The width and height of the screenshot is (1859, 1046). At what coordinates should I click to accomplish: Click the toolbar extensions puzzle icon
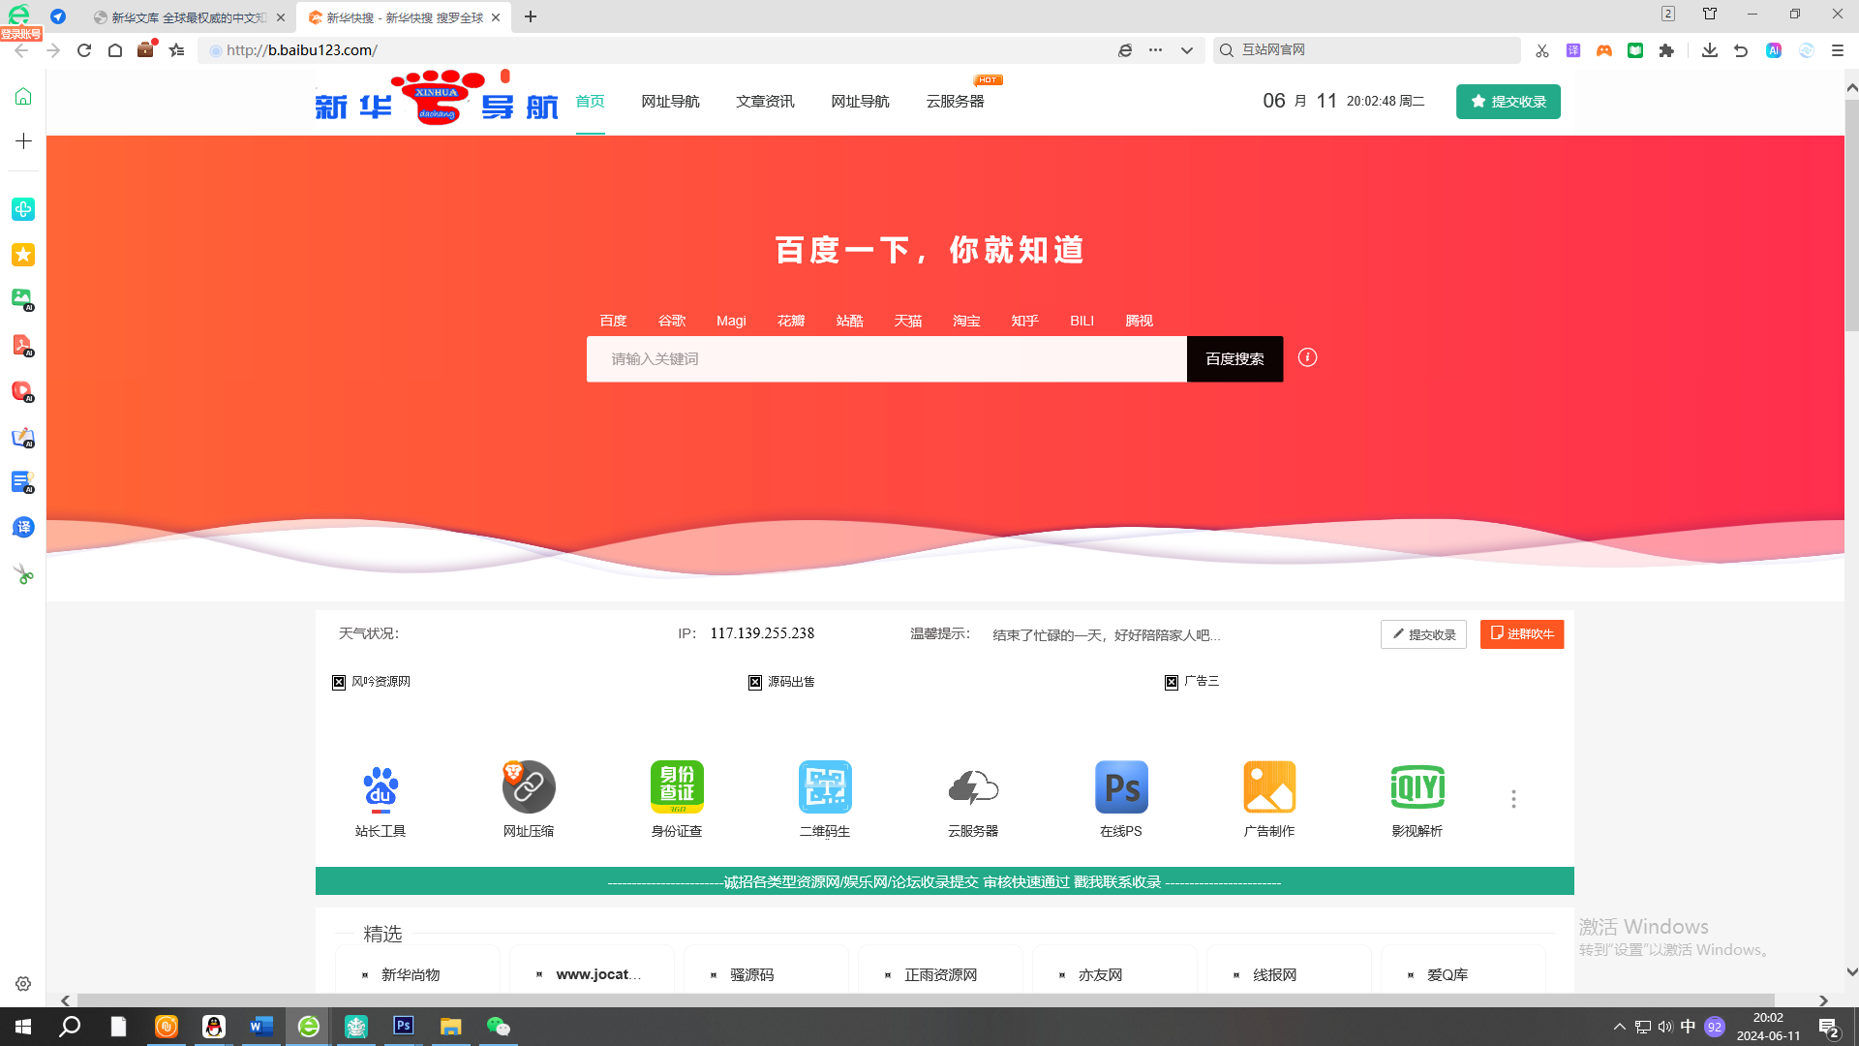click(1666, 50)
